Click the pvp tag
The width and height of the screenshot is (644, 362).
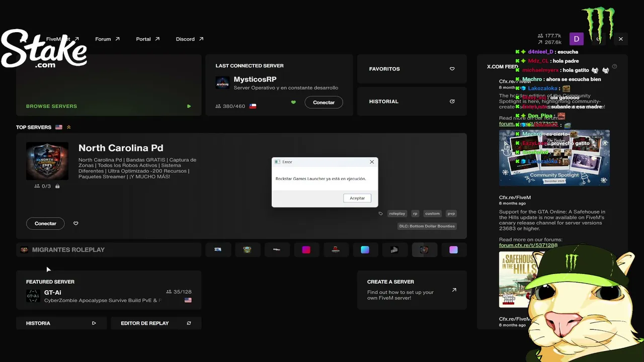coord(451,213)
